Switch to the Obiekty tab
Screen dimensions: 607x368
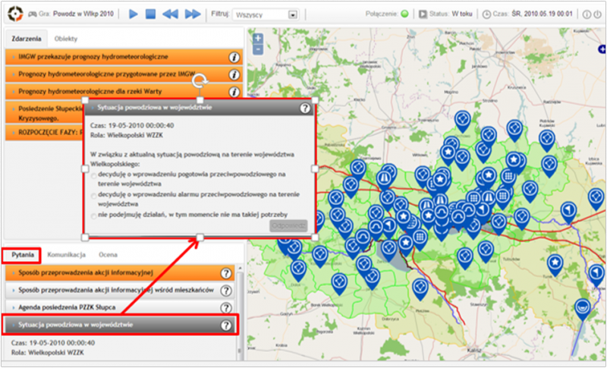click(x=66, y=38)
